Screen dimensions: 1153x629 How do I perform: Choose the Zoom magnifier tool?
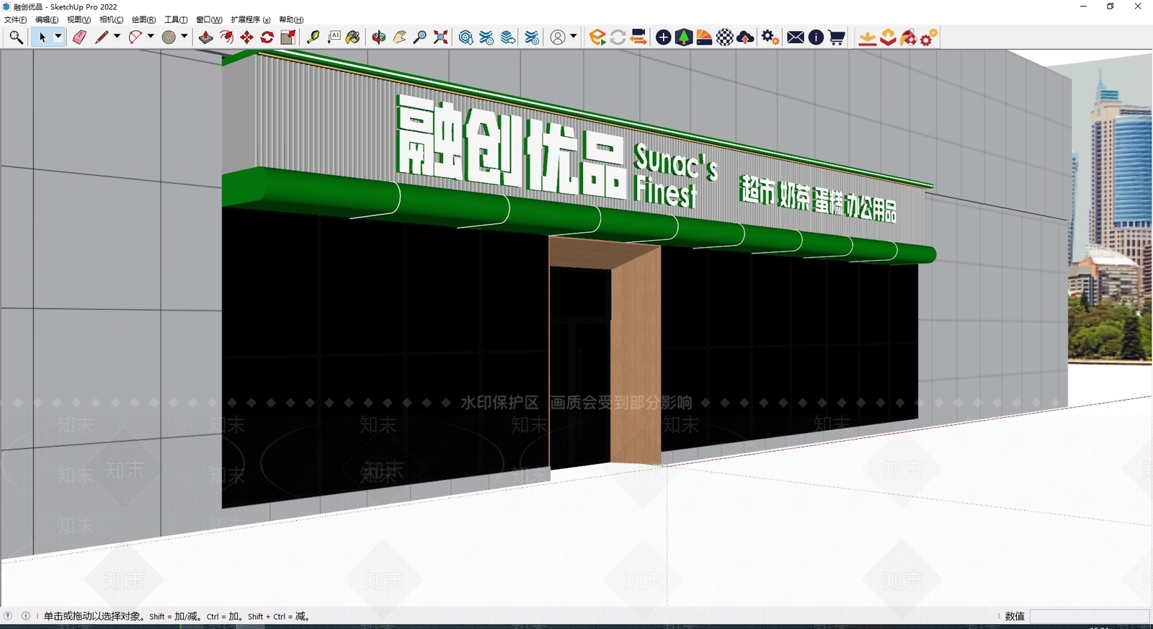(419, 37)
